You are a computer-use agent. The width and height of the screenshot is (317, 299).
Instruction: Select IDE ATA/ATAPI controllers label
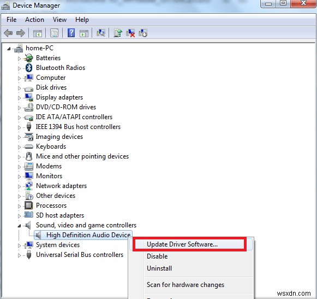coord(74,117)
